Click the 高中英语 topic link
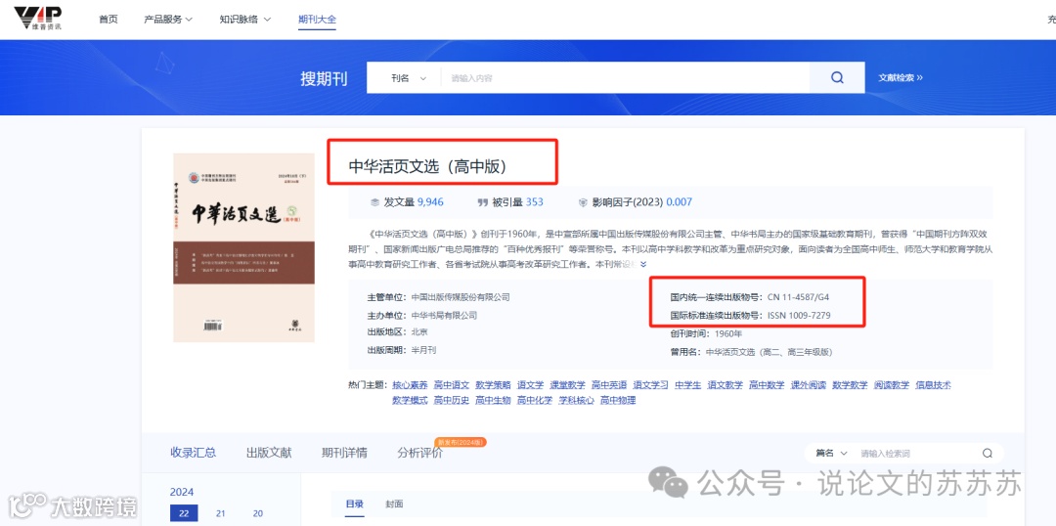The width and height of the screenshot is (1056, 526). pos(609,385)
